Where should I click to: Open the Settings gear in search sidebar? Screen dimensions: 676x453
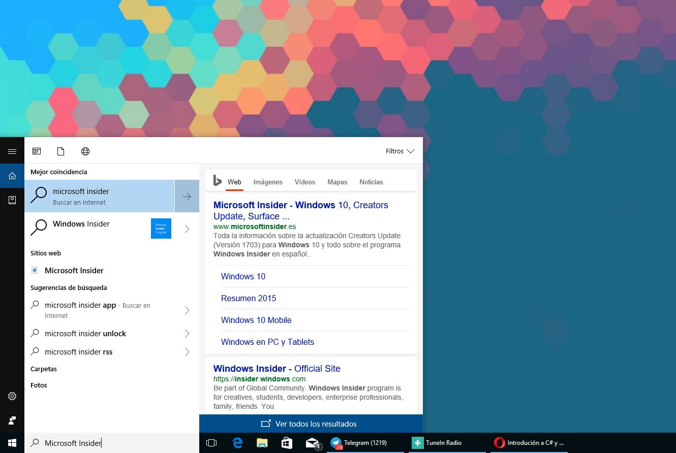[x=12, y=396]
